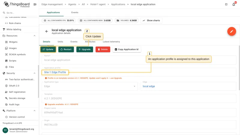Screen dimensions: 240x135
Task: Collapse the Resources section chevron
Action: point(34,36)
